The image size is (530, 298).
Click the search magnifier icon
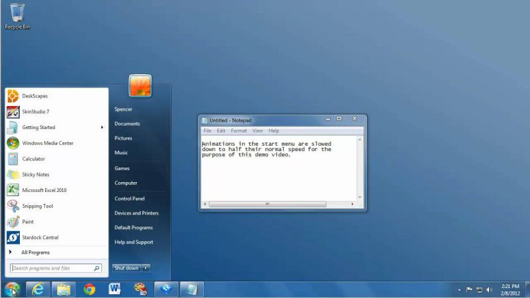(97, 268)
